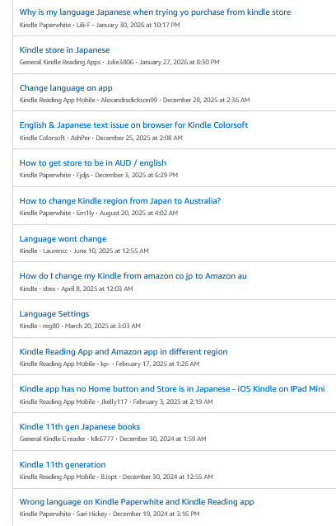Screen dimensions: 336x526
Task: Click metadata 'Kindle · sbex · April 8, 2025'
Action: (77, 289)
